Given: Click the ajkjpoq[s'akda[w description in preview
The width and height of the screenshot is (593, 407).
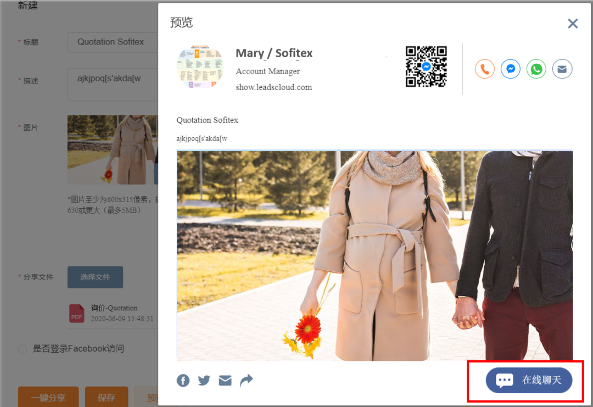Looking at the screenshot, I should (x=202, y=138).
